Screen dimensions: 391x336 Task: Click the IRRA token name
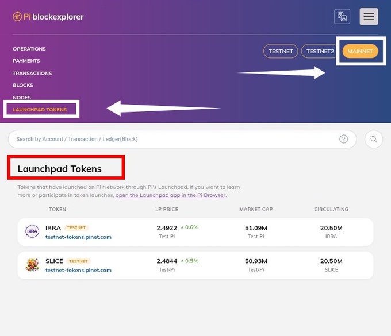[53, 228]
